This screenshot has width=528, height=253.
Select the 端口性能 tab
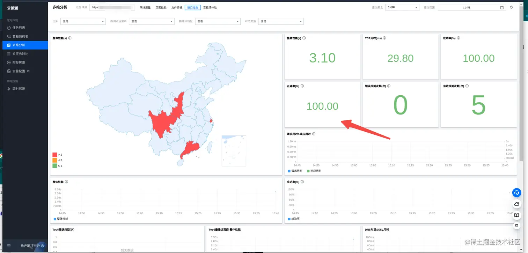[x=193, y=7]
